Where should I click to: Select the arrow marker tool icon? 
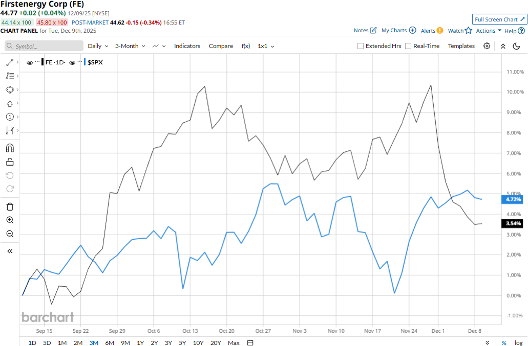coord(10,103)
